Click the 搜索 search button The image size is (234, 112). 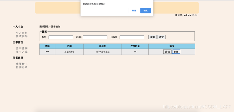pos(153,37)
